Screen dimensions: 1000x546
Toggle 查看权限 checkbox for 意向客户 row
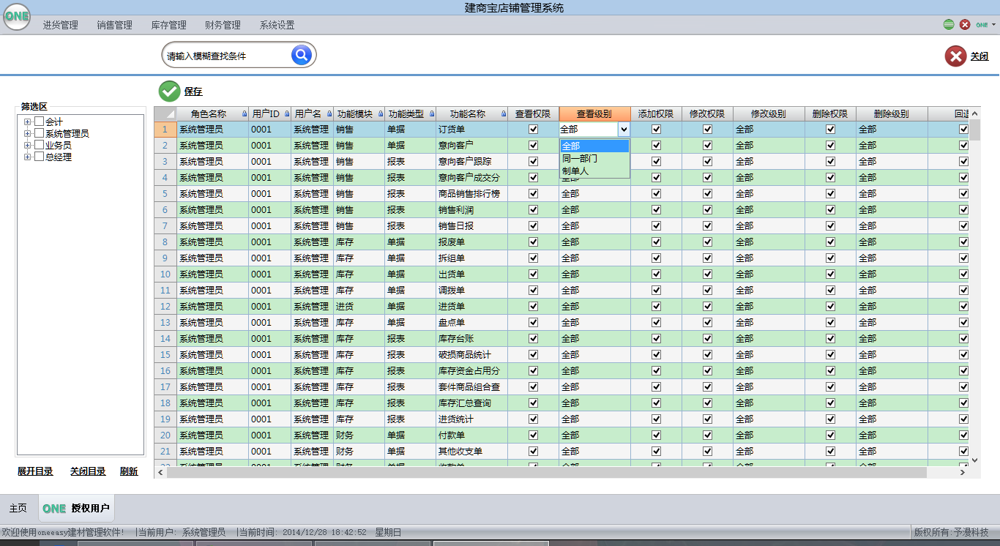[x=533, y=145]
